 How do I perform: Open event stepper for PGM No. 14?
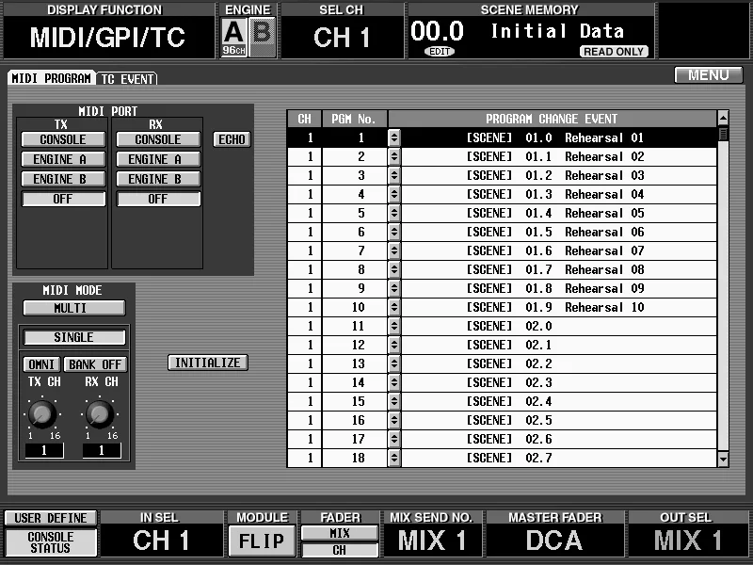[394, 382]
